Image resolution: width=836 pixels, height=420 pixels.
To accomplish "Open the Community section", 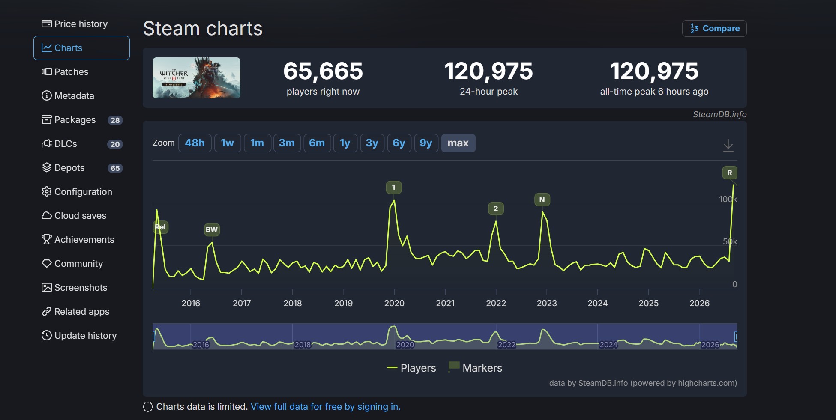I will [81, 263].
